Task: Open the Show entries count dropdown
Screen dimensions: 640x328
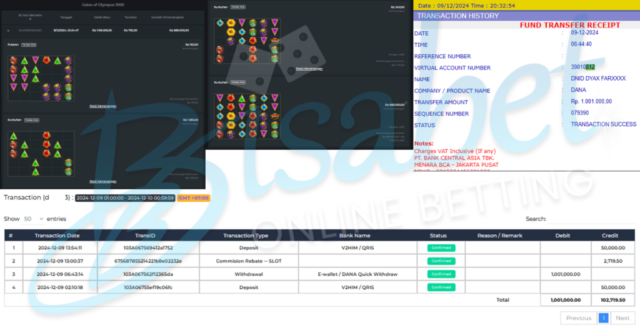Action: (34, 219)
